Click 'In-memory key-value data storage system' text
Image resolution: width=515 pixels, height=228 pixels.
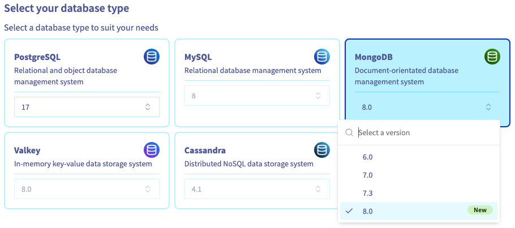pyautogui.click(x=83, y=164)
